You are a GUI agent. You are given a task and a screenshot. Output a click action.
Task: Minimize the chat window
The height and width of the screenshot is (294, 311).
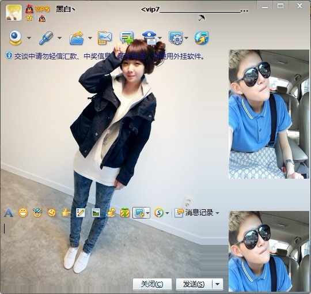click(264, 7)
